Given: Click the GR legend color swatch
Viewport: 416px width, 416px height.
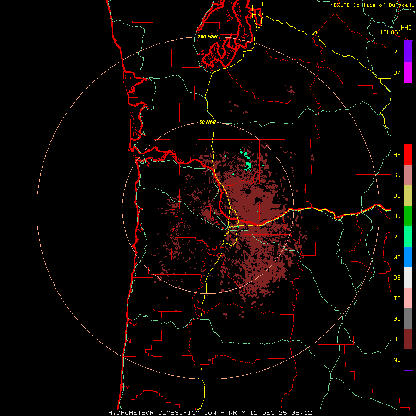Looking at the screenshot, I should (408, 175).
